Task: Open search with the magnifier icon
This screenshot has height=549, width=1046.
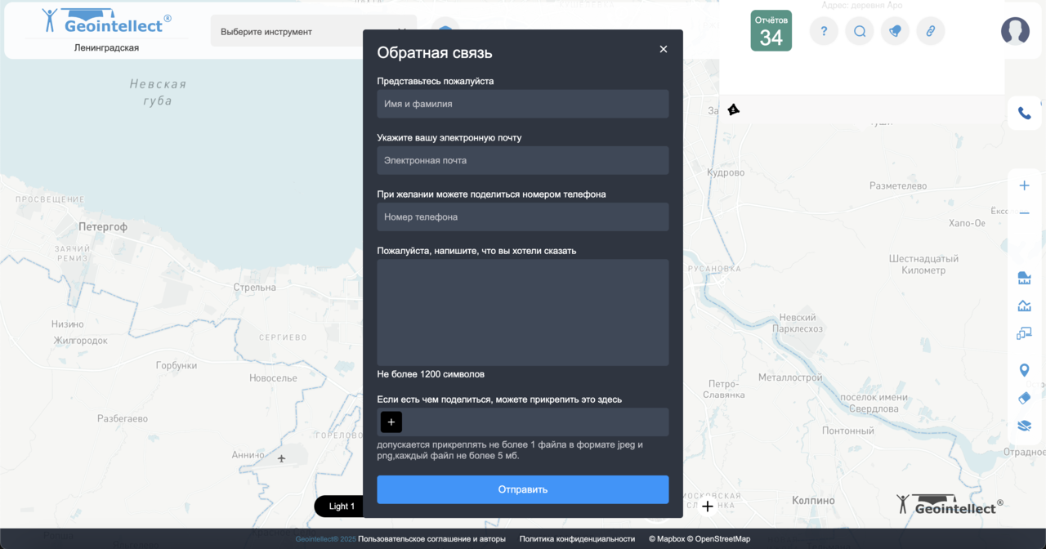Action: (x=860, y=32)
